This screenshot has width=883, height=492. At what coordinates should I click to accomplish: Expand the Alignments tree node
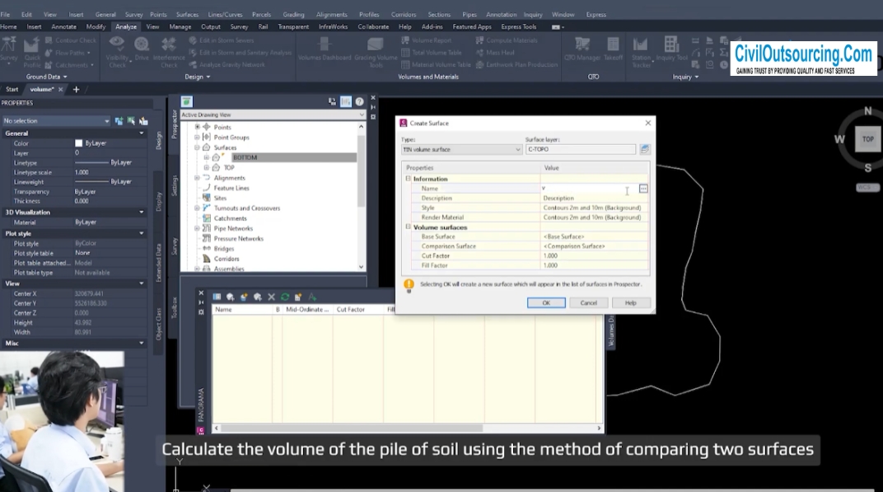tap(197, 178)
